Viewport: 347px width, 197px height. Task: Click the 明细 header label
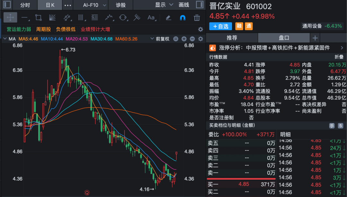pyautogui.click(x=286, y=134)
